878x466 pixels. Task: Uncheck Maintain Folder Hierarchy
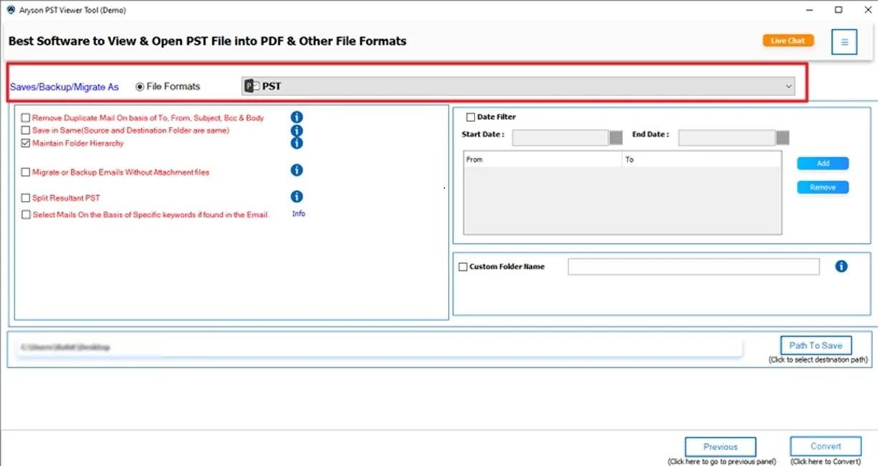tap(26, 143)
